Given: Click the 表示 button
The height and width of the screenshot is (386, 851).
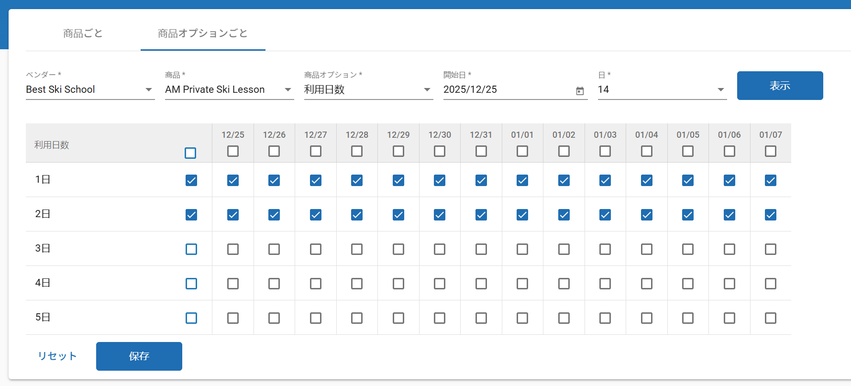Looking at the screenshot, I should pyautogui.click(x=780, y=86).
